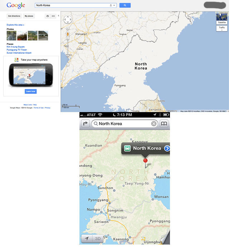Click the link chain icon
This screenshot has width=229, height=251.
pyautogui.click(x=53, y=16)
